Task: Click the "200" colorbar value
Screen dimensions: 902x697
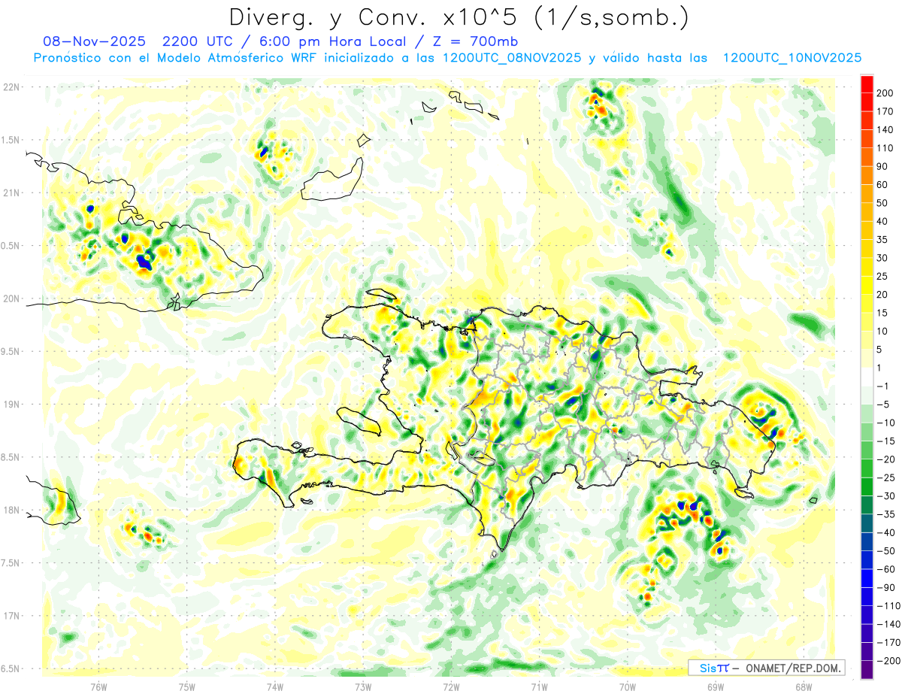Action: pyautogui.click(x=885, y=93)
